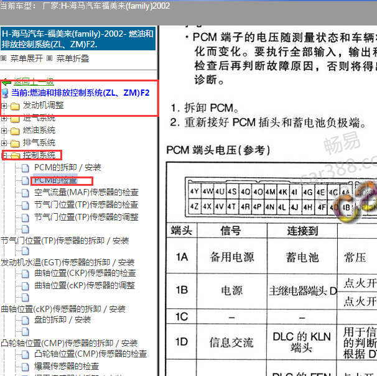Screen dimensions: 377x376
Task: Expand the 排气系统 tree node
Action: pyautogui.click(x=4, y=143)
